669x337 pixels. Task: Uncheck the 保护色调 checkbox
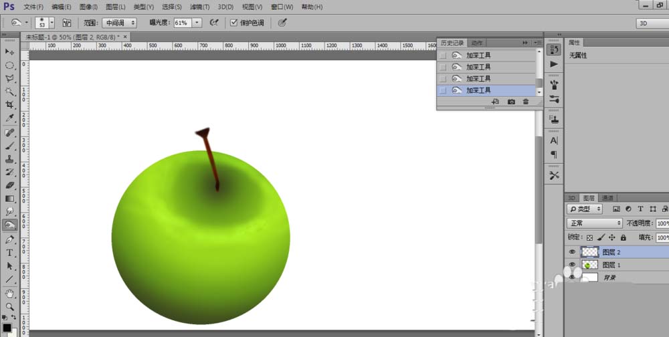[233, 23]
